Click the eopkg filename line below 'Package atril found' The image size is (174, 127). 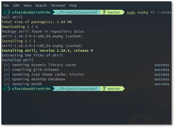[42, 36]
